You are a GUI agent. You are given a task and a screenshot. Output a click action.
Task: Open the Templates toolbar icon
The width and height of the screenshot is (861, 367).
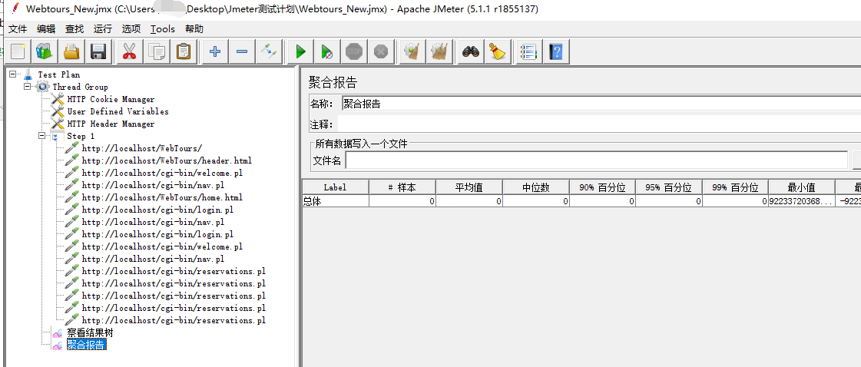tap(44, 52)
